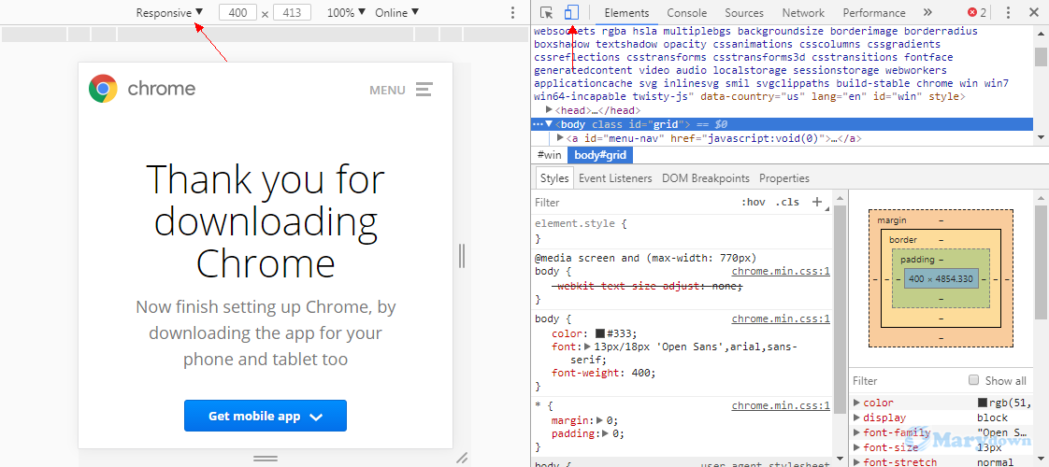Open device toolbar three-dot options menu
Viewport: 1049px width, 467px height.
(513, 13)
